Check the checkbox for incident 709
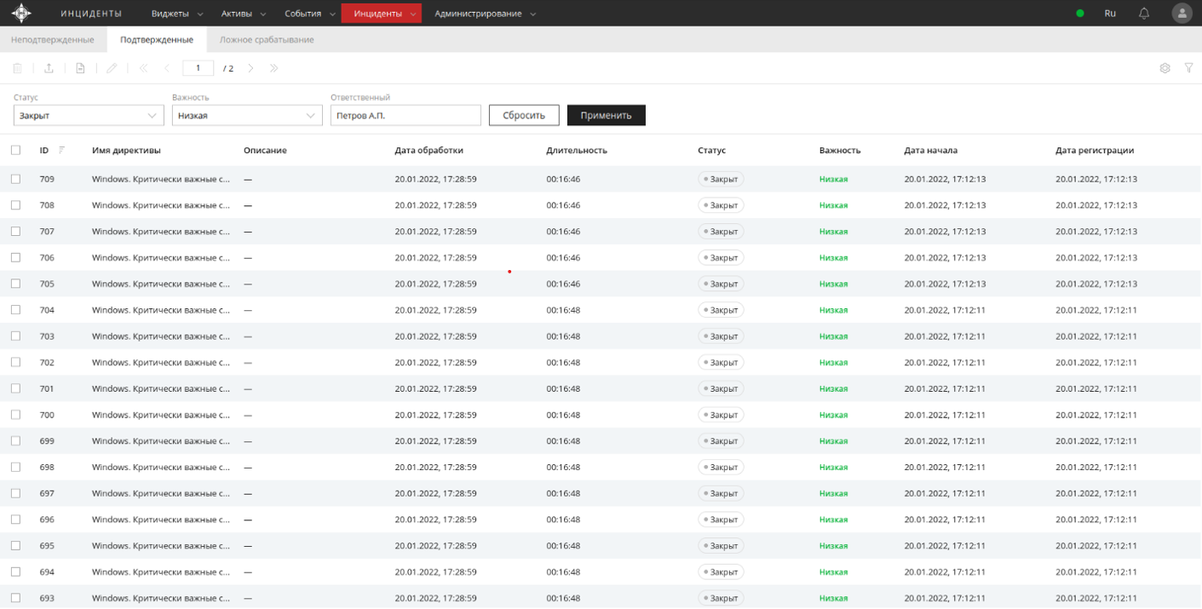Image resolution: width=1202 pixels, height=609 pixels. 16,179
